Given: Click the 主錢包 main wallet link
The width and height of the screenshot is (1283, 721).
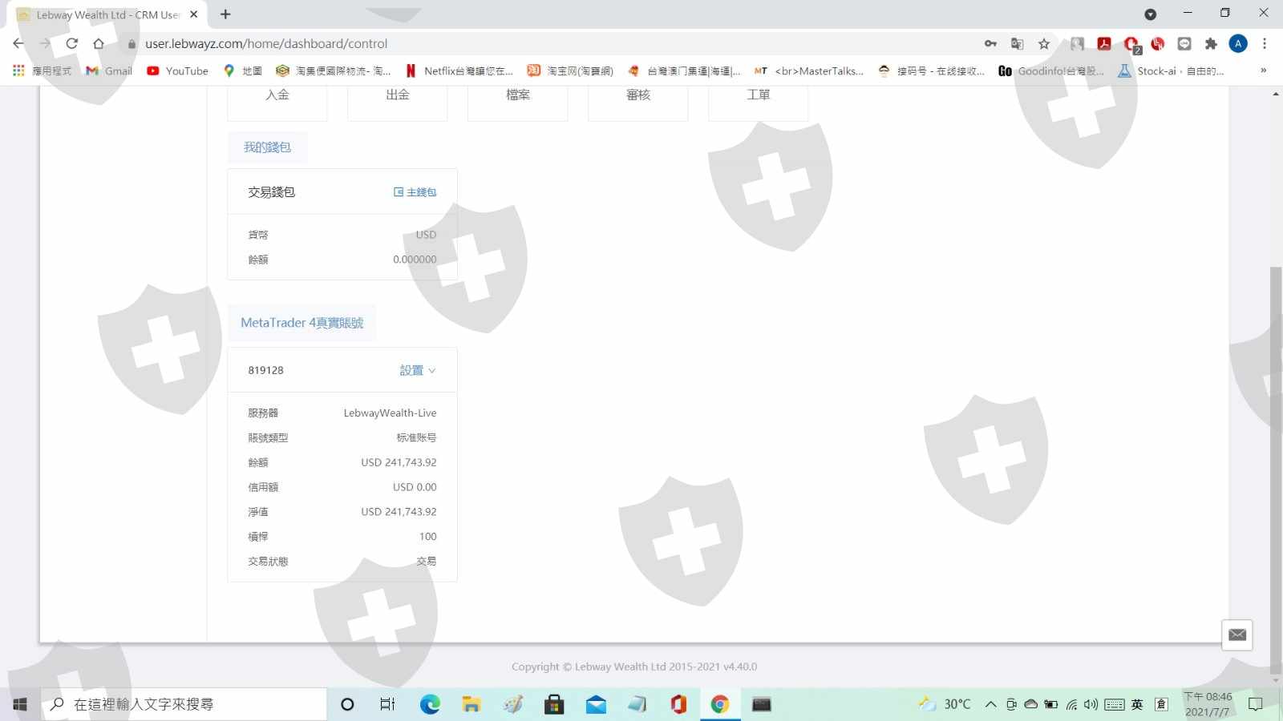Looking at the screenshot, I should click(415, 192).
